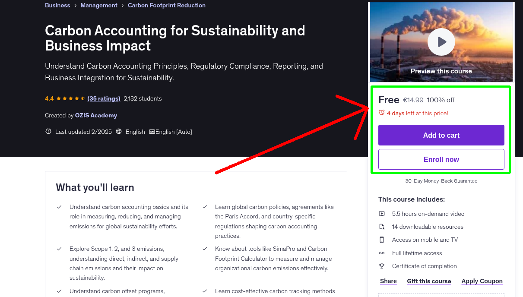Screen dimensions: 523x297
Task: Open the 35 ratings details
Action: tap(104, 98)
